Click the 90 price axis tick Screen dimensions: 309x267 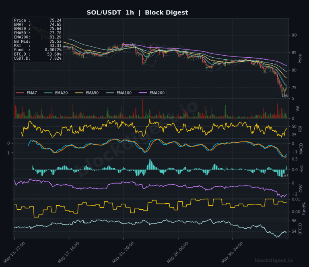(x=294, y=35)
